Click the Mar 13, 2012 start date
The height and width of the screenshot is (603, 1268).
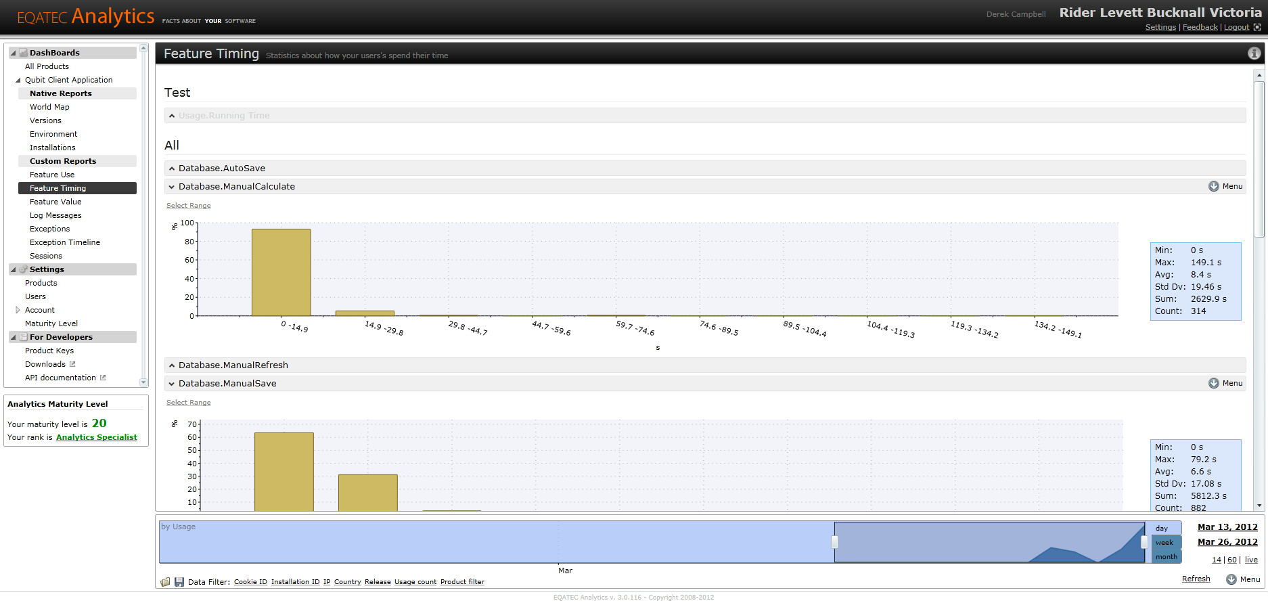1227,527
